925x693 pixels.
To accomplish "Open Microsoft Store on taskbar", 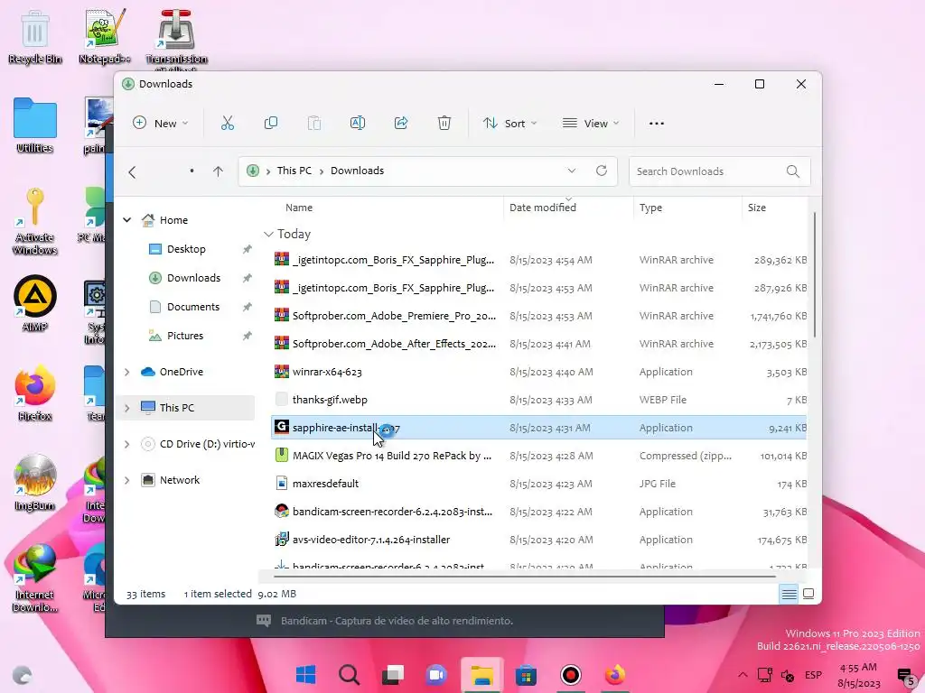I will [x=527, y=675].
